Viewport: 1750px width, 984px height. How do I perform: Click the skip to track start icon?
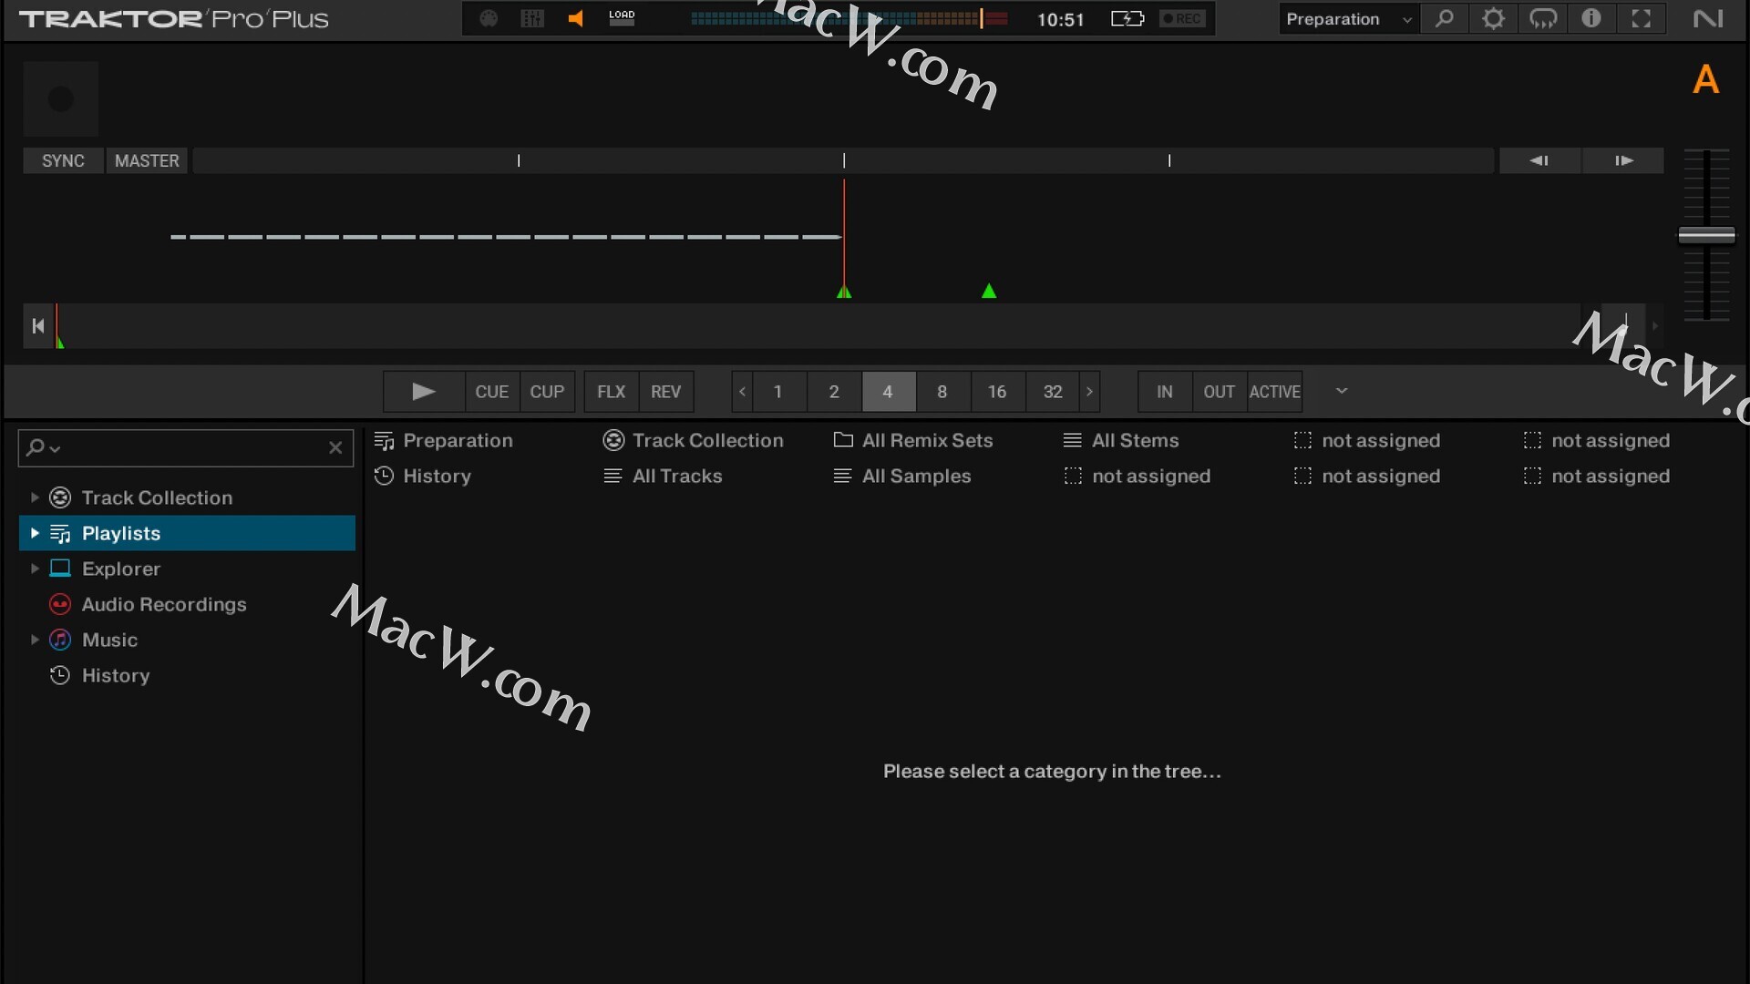[x=37, y=325]
